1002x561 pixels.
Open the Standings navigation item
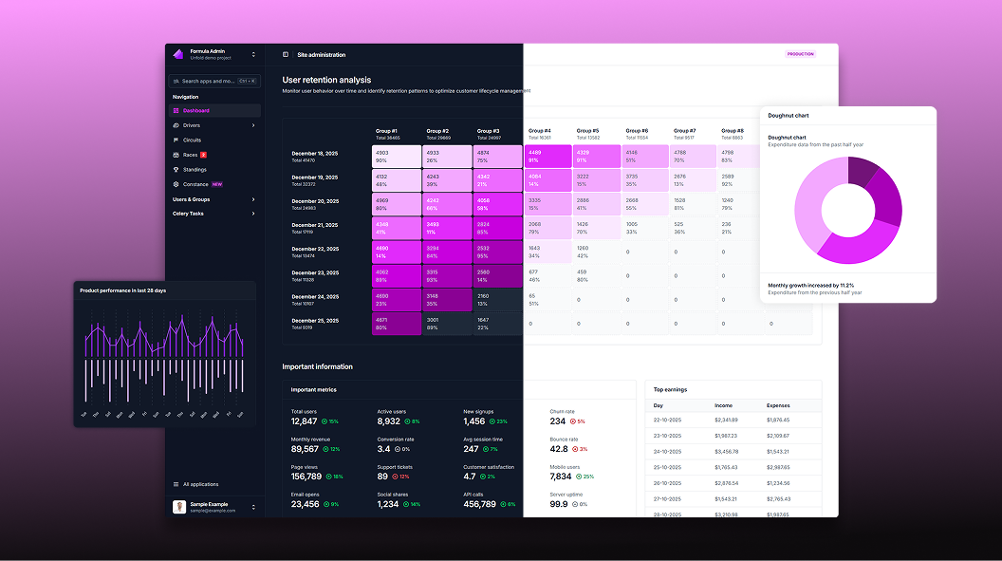(196, 169)
